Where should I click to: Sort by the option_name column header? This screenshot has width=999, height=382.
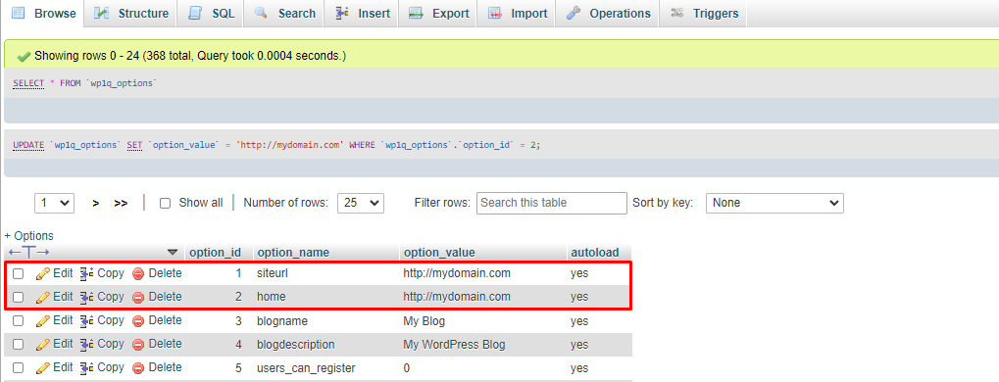293,253
